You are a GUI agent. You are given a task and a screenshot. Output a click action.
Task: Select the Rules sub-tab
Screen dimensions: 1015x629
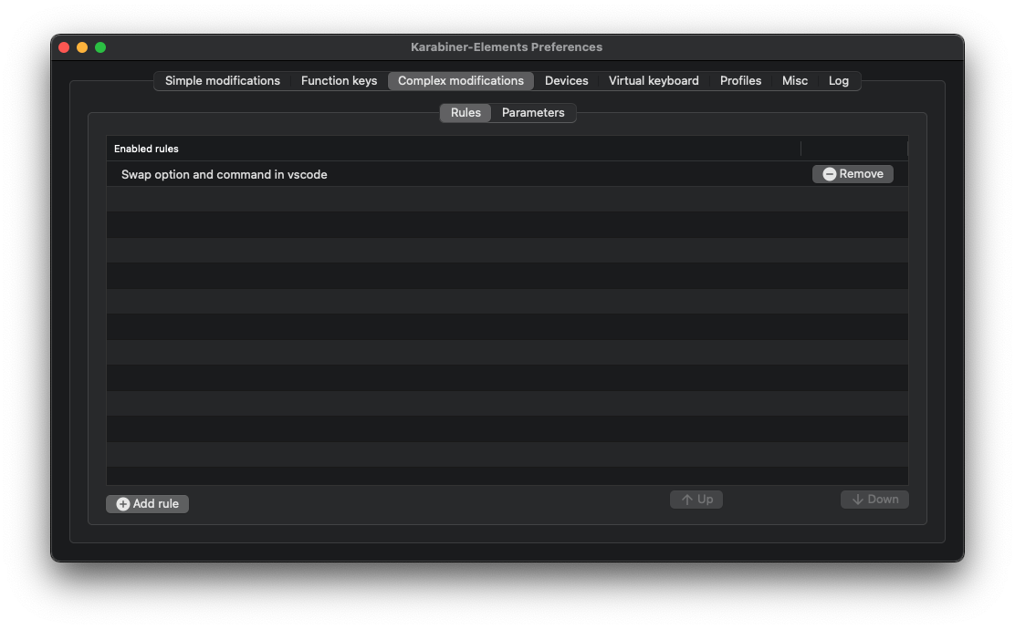click(466, 112)
